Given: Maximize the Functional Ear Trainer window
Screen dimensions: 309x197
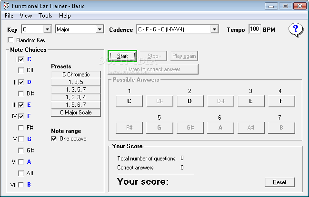Looking at the screenshot, I should [x=285, y=6].
